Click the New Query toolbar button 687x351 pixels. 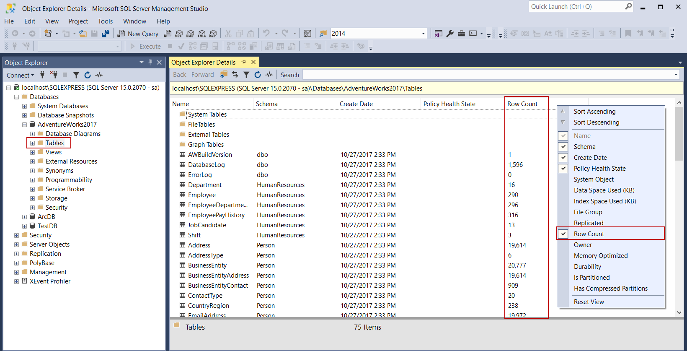138,34
